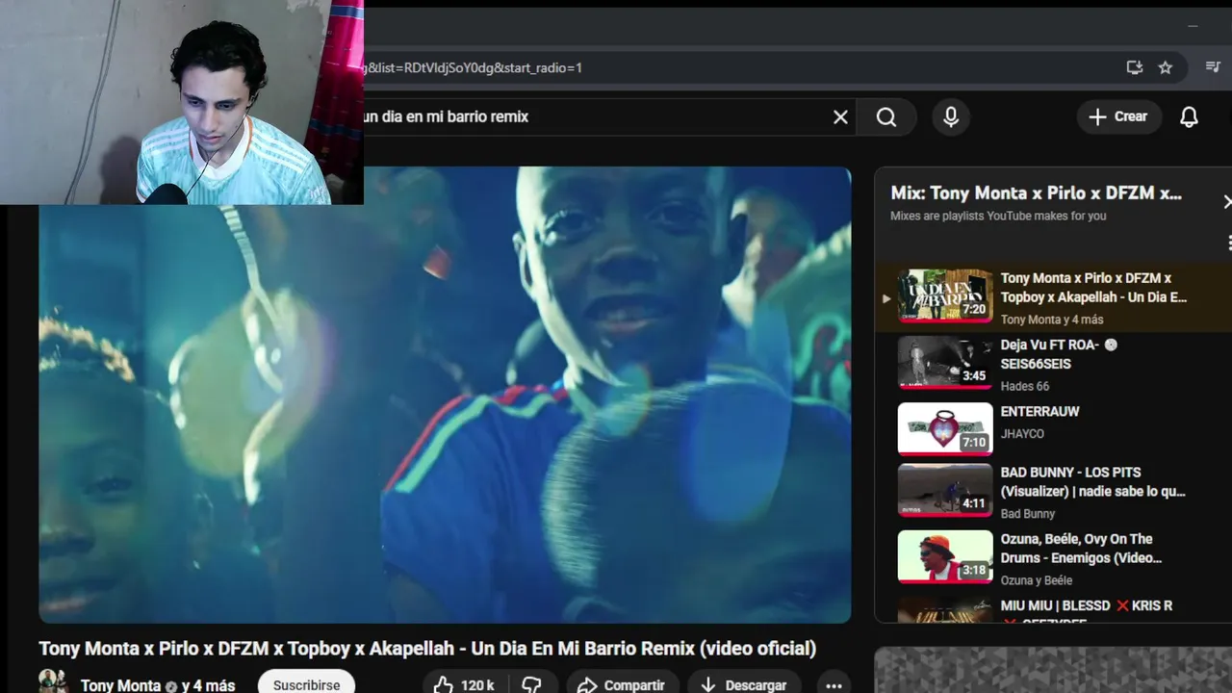Open the 'Tony Monta y 4 más' channel link
This screenshot has width=1232, height=693.
tap(158, 685)
